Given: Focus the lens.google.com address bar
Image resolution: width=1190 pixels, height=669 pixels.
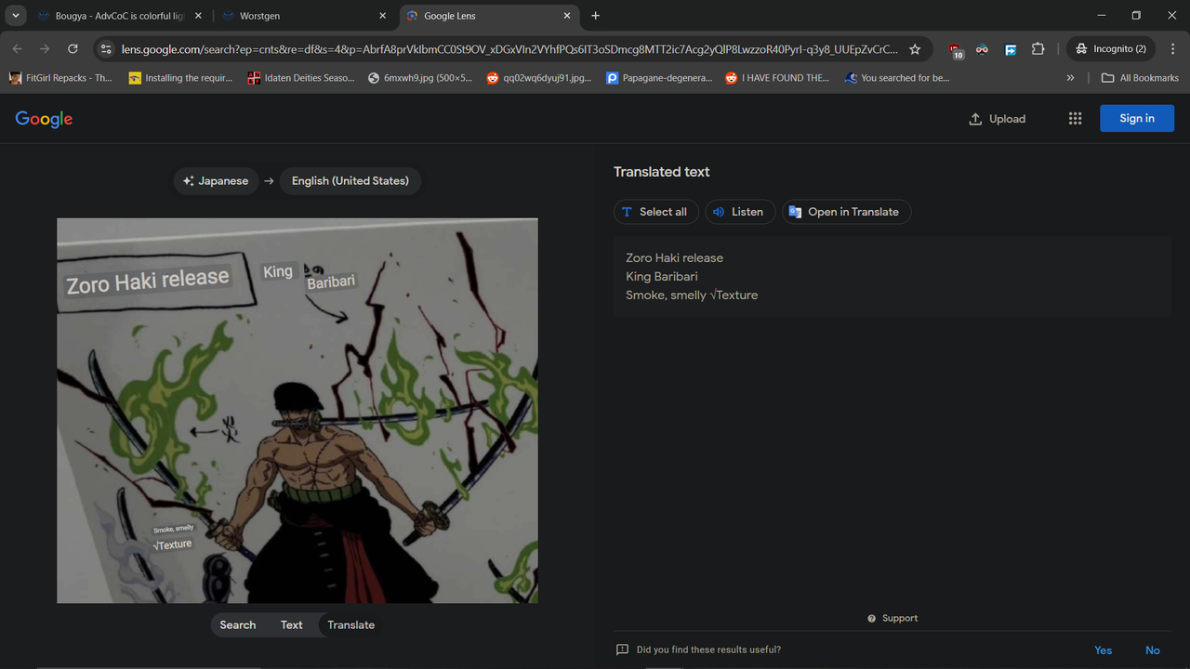Looking at the screenshot, I should tap(509, 49).
